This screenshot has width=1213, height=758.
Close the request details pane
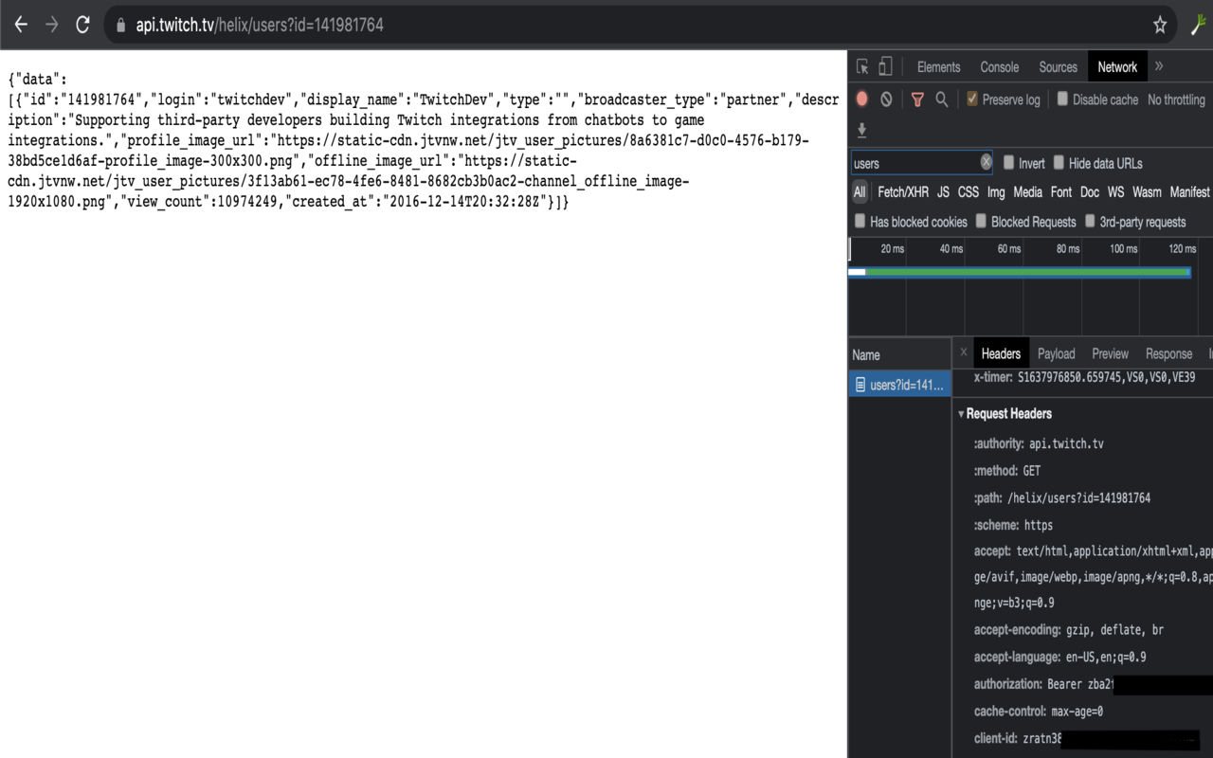[964, 352]
